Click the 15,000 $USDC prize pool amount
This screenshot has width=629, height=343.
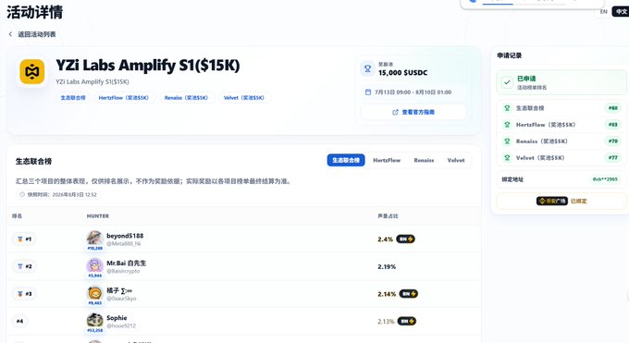(x=402, y=73)
